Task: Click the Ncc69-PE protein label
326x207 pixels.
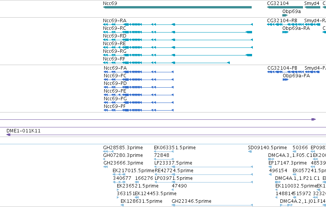Action: point(115,91)
